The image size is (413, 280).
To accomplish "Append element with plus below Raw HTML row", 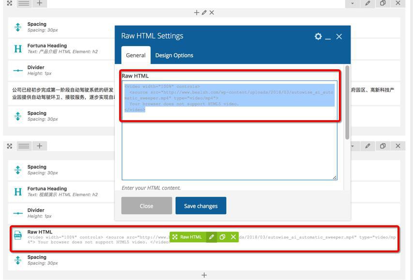I will (x=204, y=275).
